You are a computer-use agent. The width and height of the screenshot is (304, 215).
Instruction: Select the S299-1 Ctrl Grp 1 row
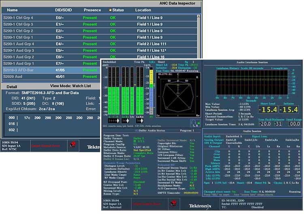(x=100, y=37)
